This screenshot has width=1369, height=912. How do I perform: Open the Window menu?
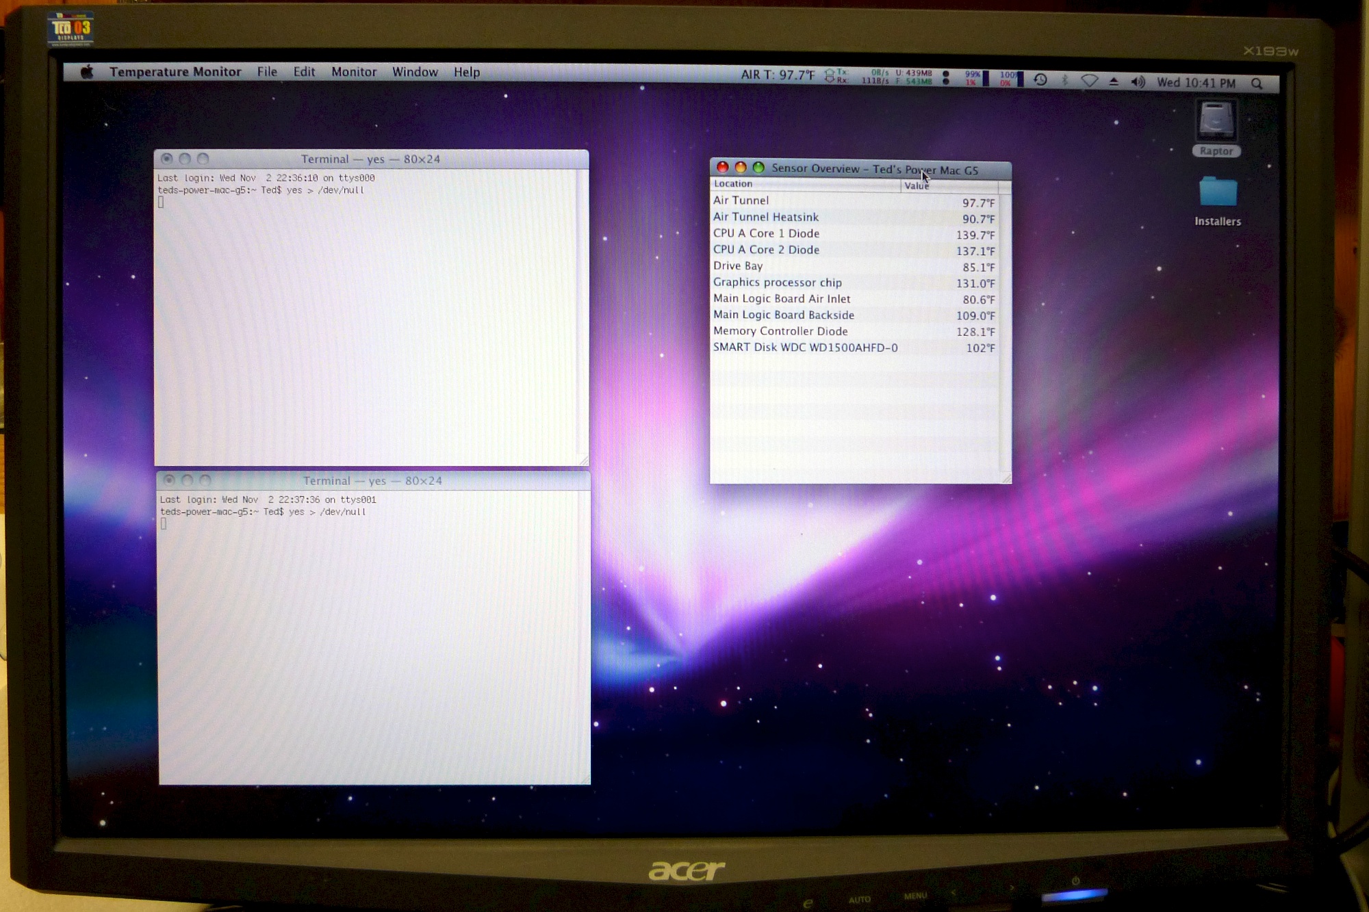415,72
